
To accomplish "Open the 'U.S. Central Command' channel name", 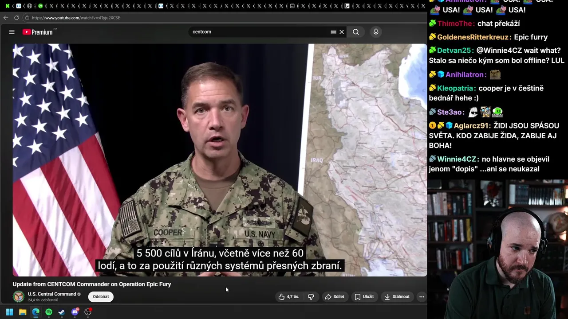I will pos(52,294).
